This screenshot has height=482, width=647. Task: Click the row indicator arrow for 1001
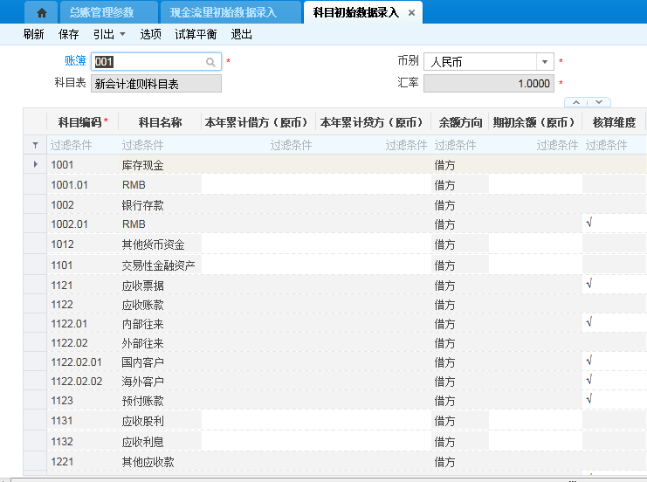click(x=35, y=164)
